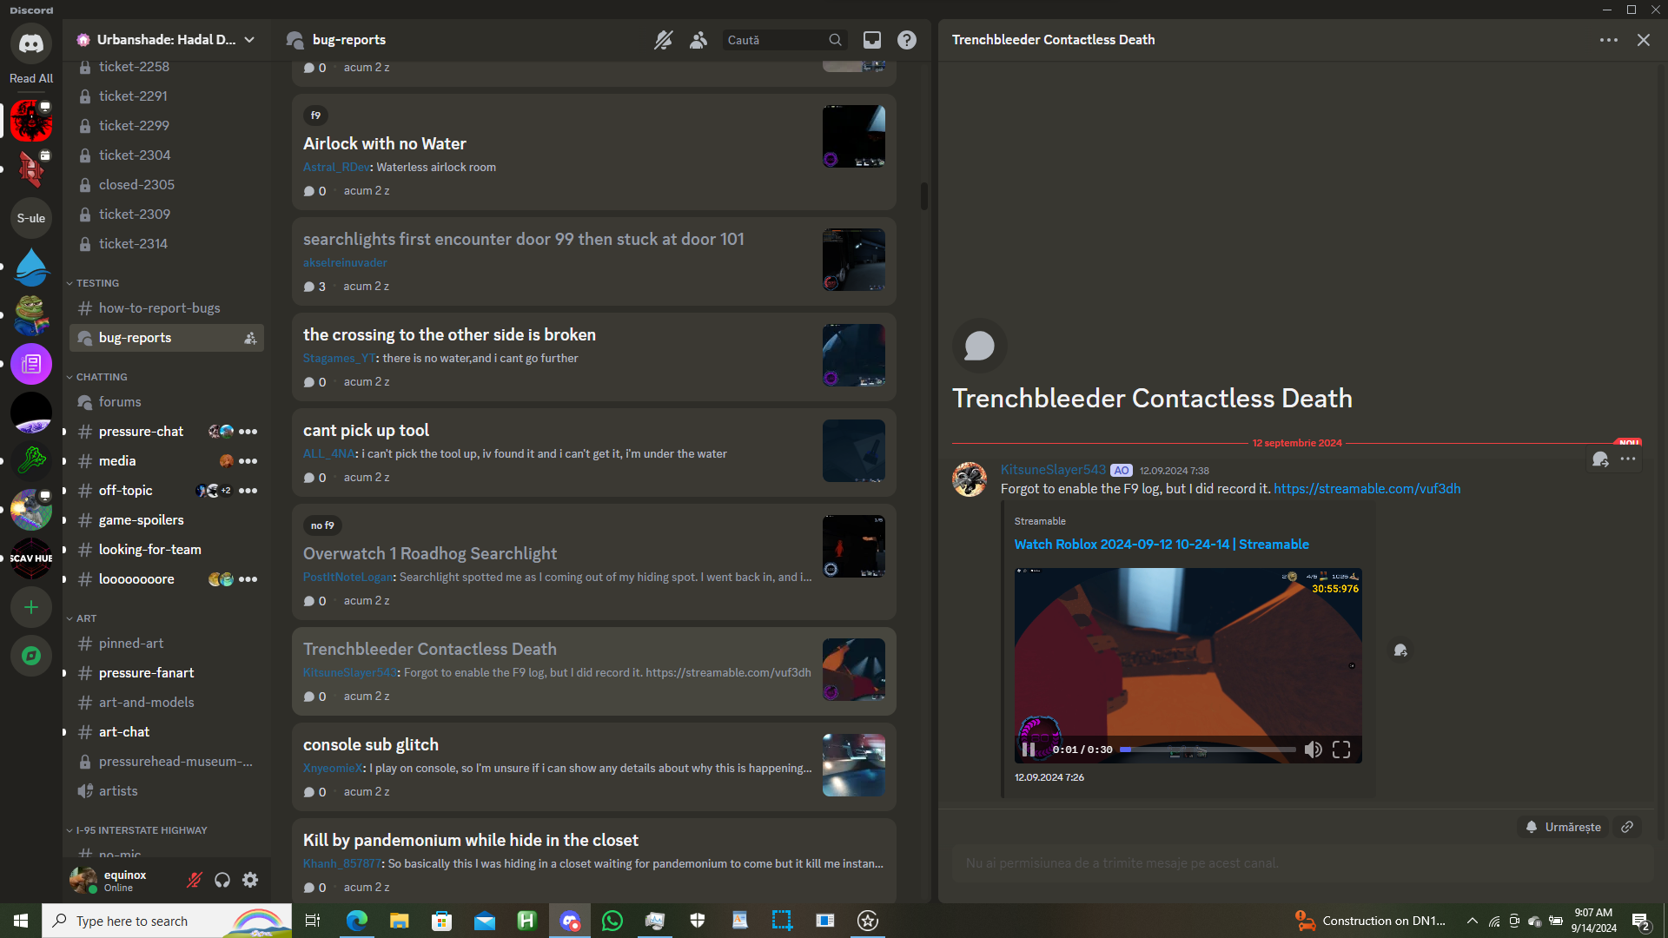Click the video progress bar

pyautogui.click(x=1208, y=750)
